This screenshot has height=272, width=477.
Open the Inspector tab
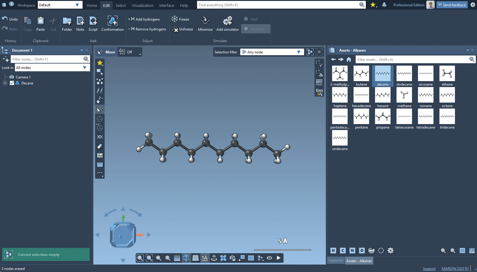pos(336,260)
